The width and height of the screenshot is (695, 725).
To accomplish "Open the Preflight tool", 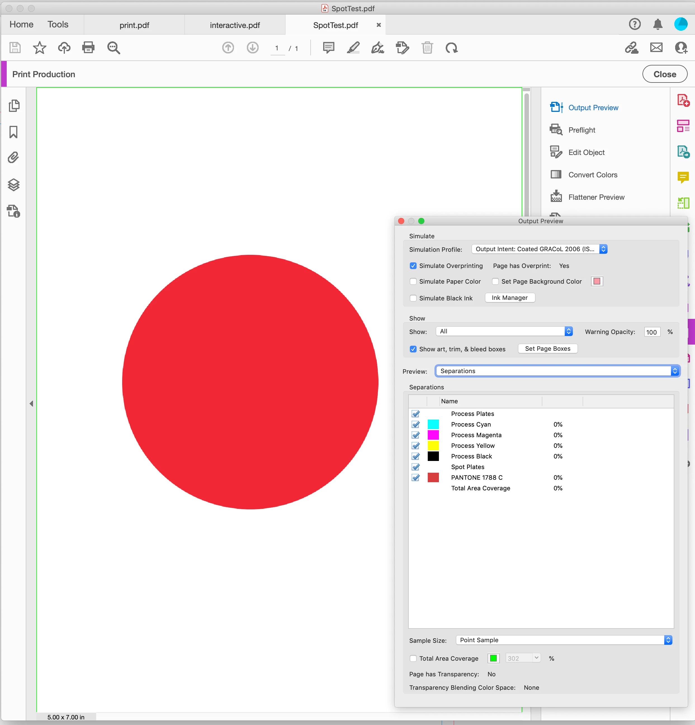I will point(581,130).
